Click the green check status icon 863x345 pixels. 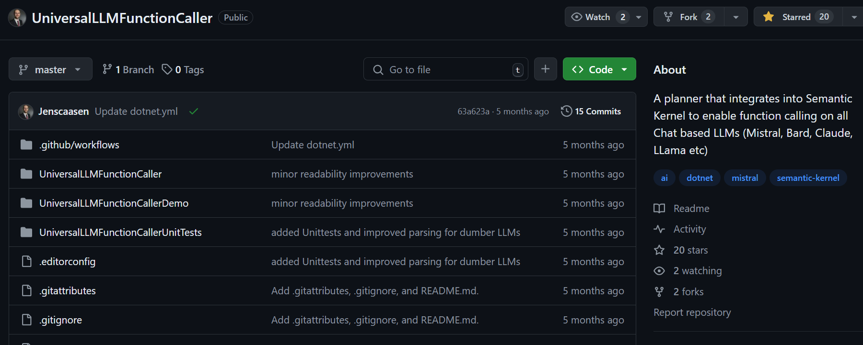point(194,111)
